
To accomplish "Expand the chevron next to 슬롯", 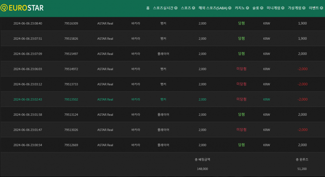I will (262, 8).
